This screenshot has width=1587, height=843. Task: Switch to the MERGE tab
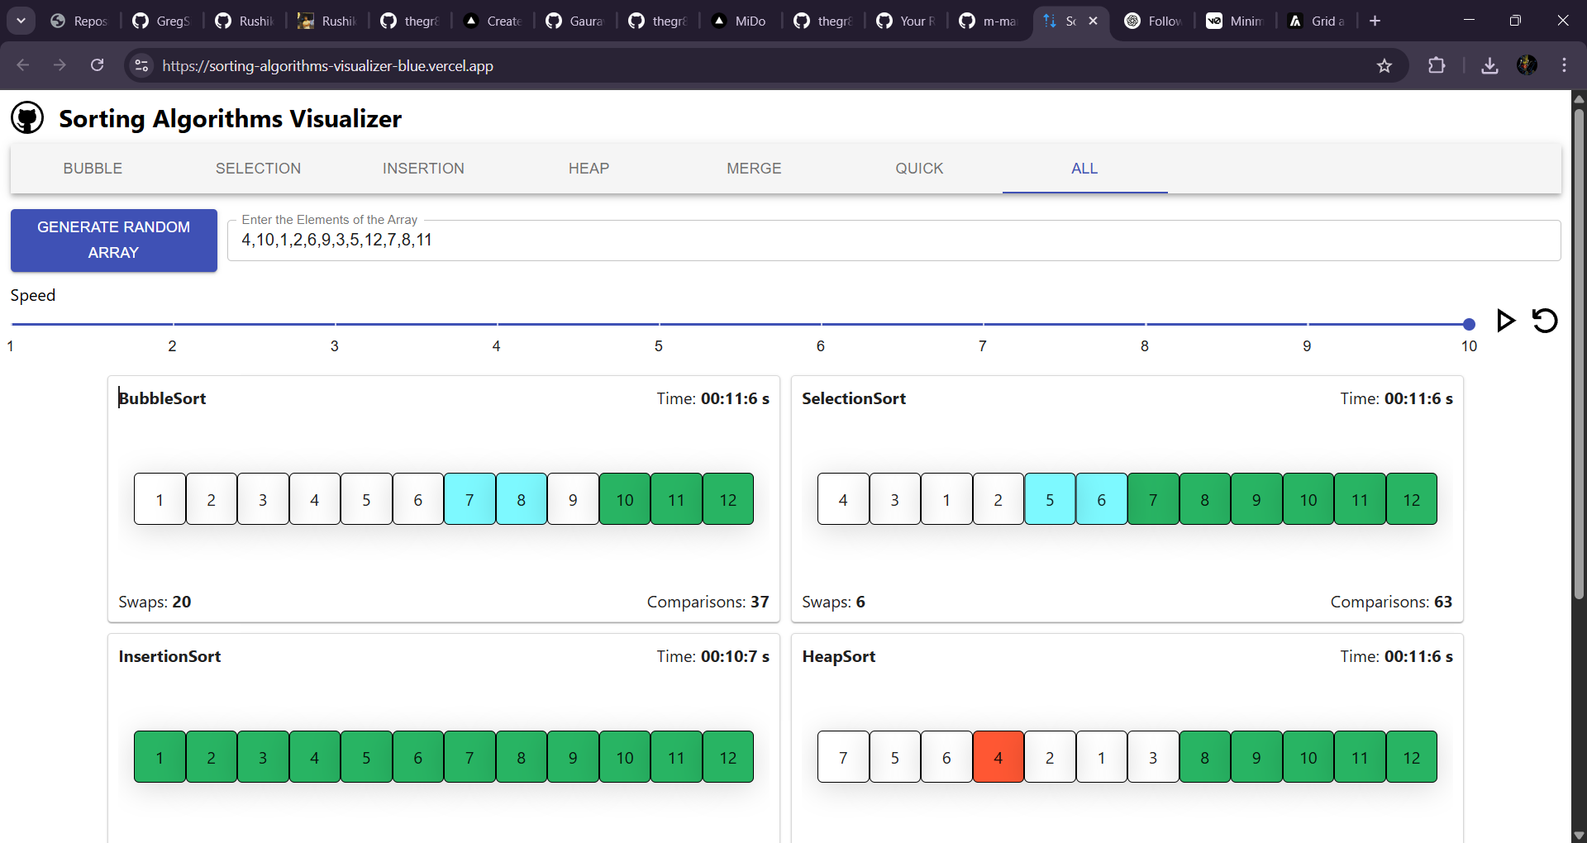pyautogui.click(x=754, y=169)
